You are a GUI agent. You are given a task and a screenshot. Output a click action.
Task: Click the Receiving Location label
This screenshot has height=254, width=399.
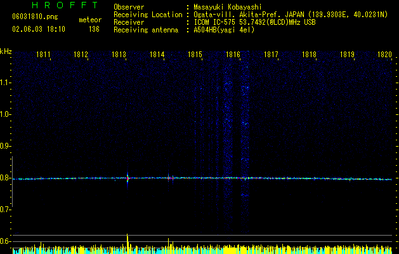pyautogui.click(x=148, y=15)
